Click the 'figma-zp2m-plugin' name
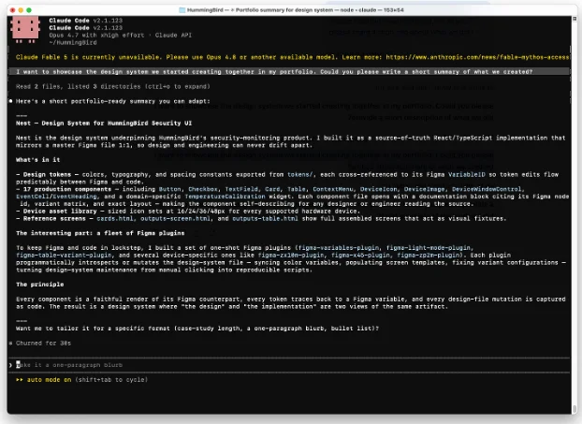This screenshot has width=582, height=424. click(429, 256)
